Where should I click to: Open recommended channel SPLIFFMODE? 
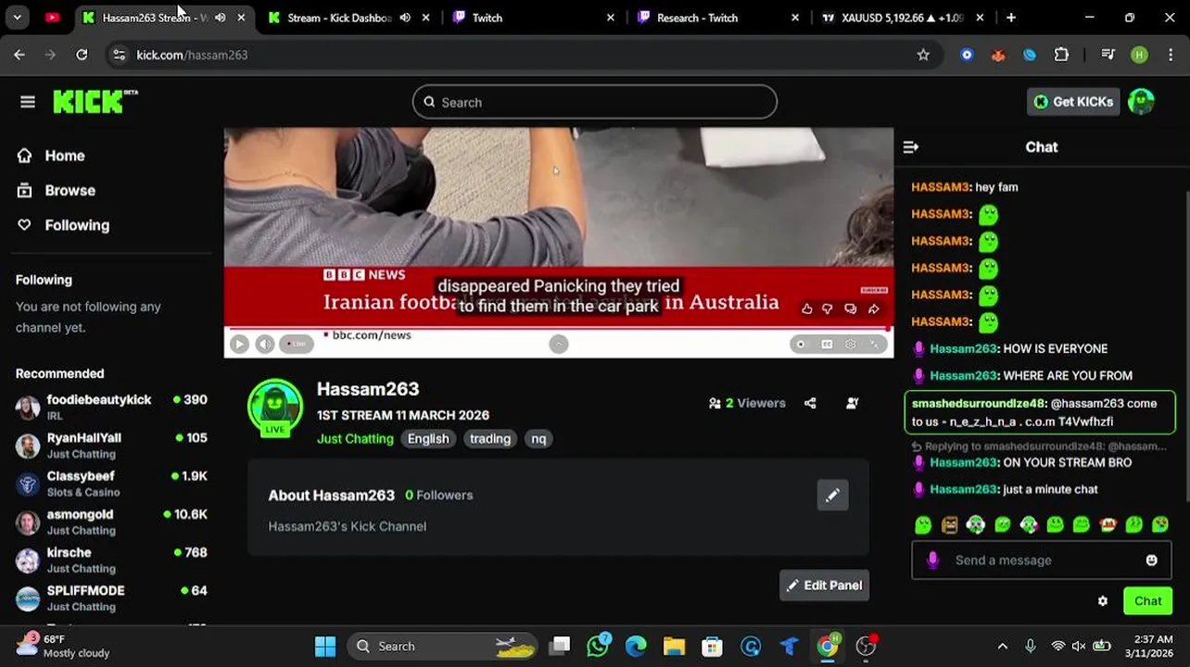pyautogui.click(x=111, y=598)
